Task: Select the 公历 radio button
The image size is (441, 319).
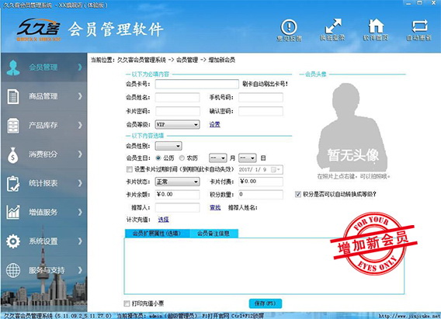Action: 158,158
